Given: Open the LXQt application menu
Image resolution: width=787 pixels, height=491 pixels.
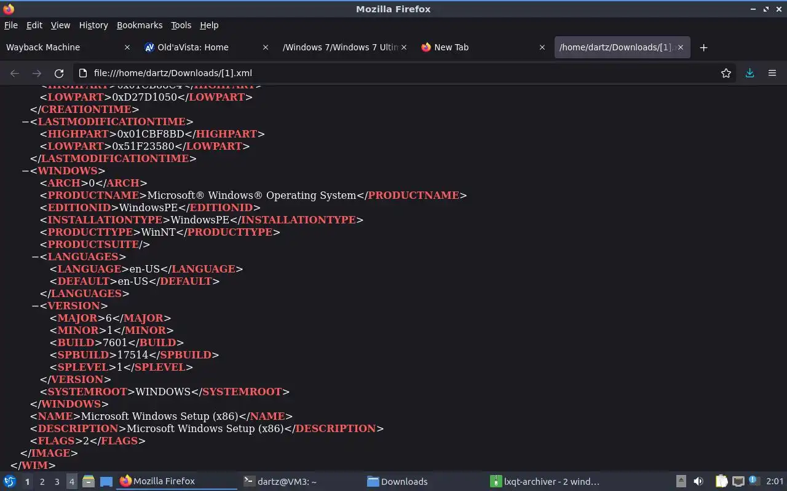Looking at the screenshot, I should [10, 481].
